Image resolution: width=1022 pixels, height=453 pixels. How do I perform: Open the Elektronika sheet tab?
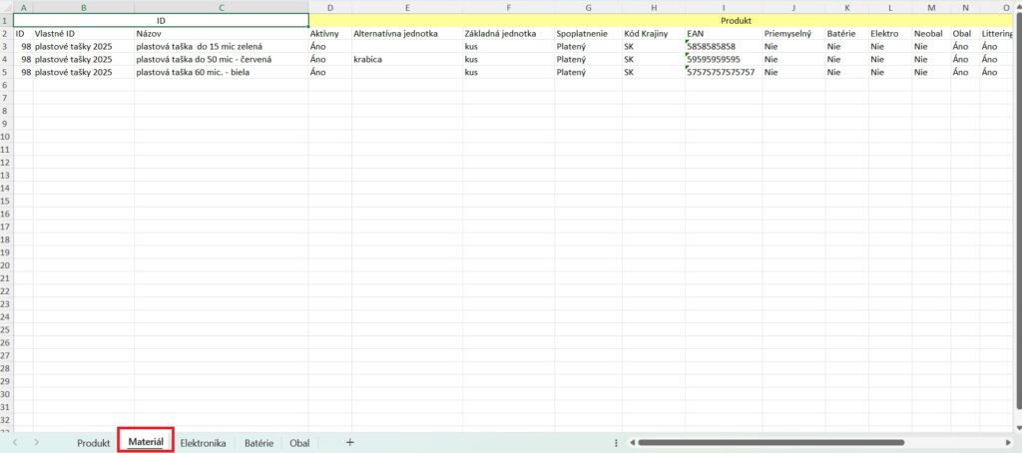coord(203,442)
